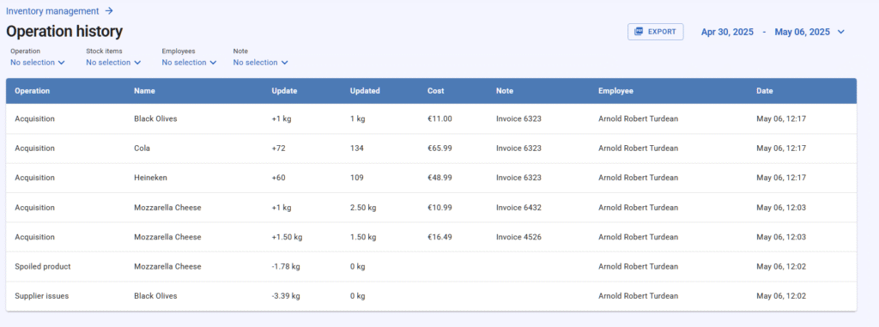Screen dimensions: 879x327
Task: Click the Cost column header
Action: pyautogui.click(x=435, y=91)
